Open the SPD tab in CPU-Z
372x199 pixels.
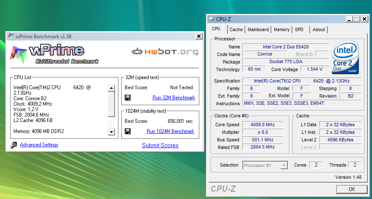pos(299,29)
